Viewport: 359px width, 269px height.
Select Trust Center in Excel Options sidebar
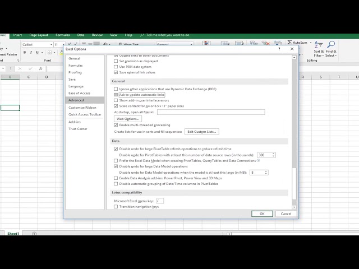tap(85, 129)
